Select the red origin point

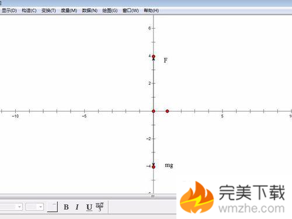pos(154,111)
